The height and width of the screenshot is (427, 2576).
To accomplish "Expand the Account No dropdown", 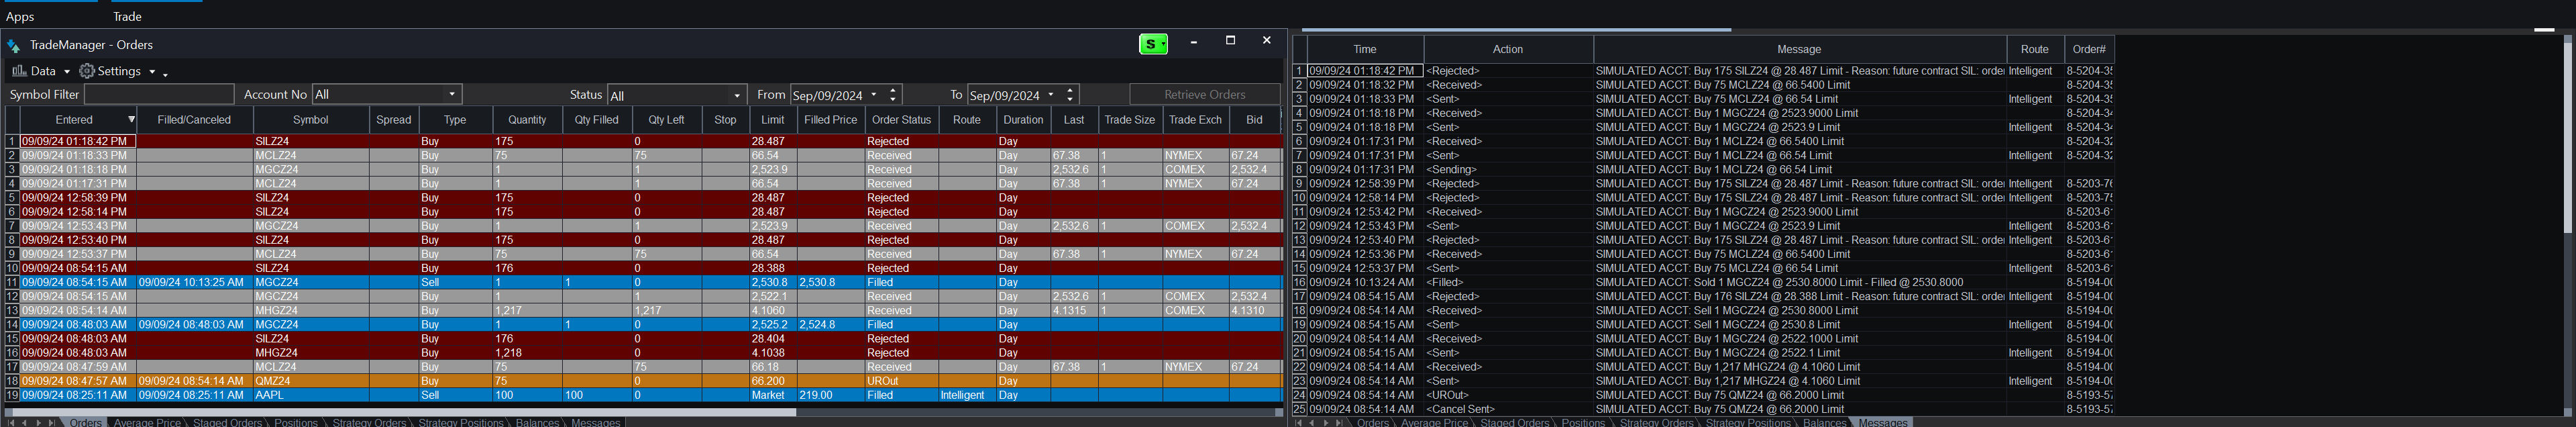I will [x=452, y=94].
